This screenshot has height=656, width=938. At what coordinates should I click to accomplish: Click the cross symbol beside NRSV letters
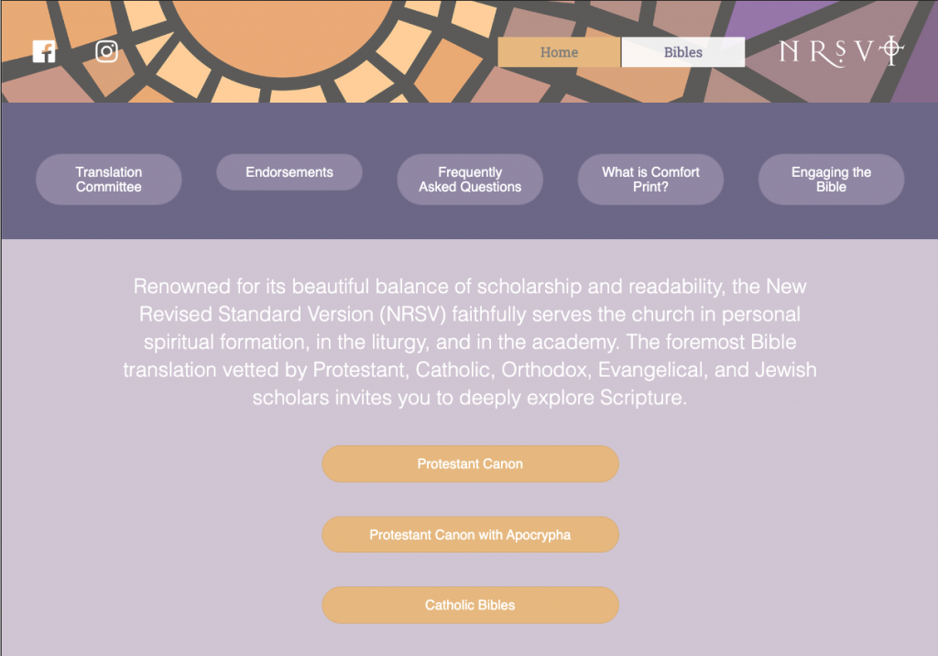point(890,50)
